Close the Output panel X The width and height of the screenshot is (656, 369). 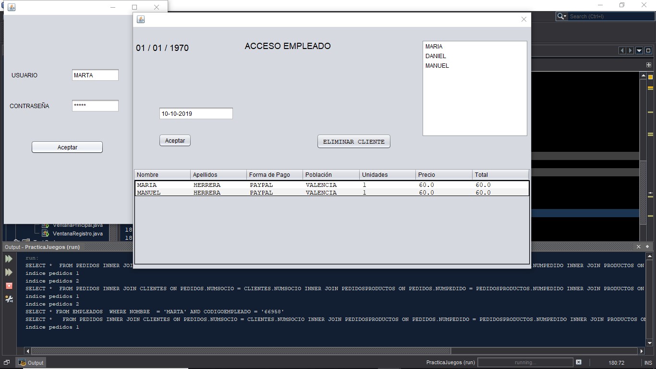pos(639,246)
